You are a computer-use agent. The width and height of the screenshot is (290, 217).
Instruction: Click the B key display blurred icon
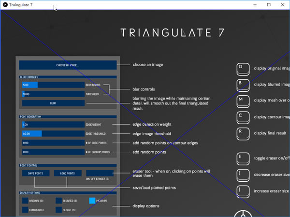coord(243,85)
